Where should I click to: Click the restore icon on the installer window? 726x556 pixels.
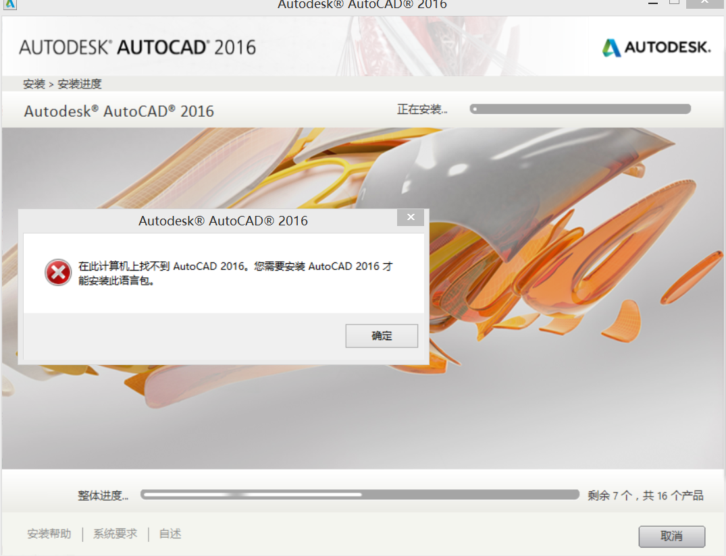(675, 4)
